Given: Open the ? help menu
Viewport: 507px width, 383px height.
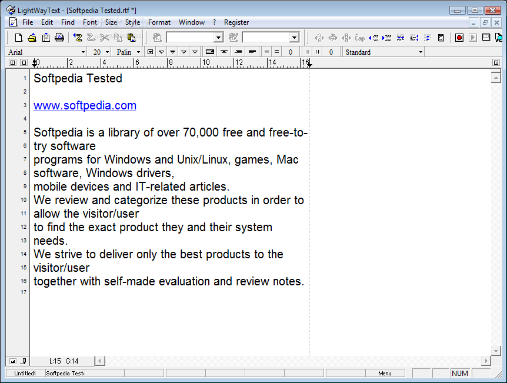Looking at the screenshot, I should (214, 22).
